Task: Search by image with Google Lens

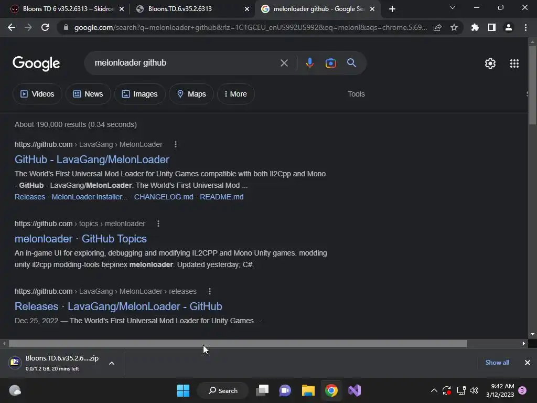Action: point(330,63)
